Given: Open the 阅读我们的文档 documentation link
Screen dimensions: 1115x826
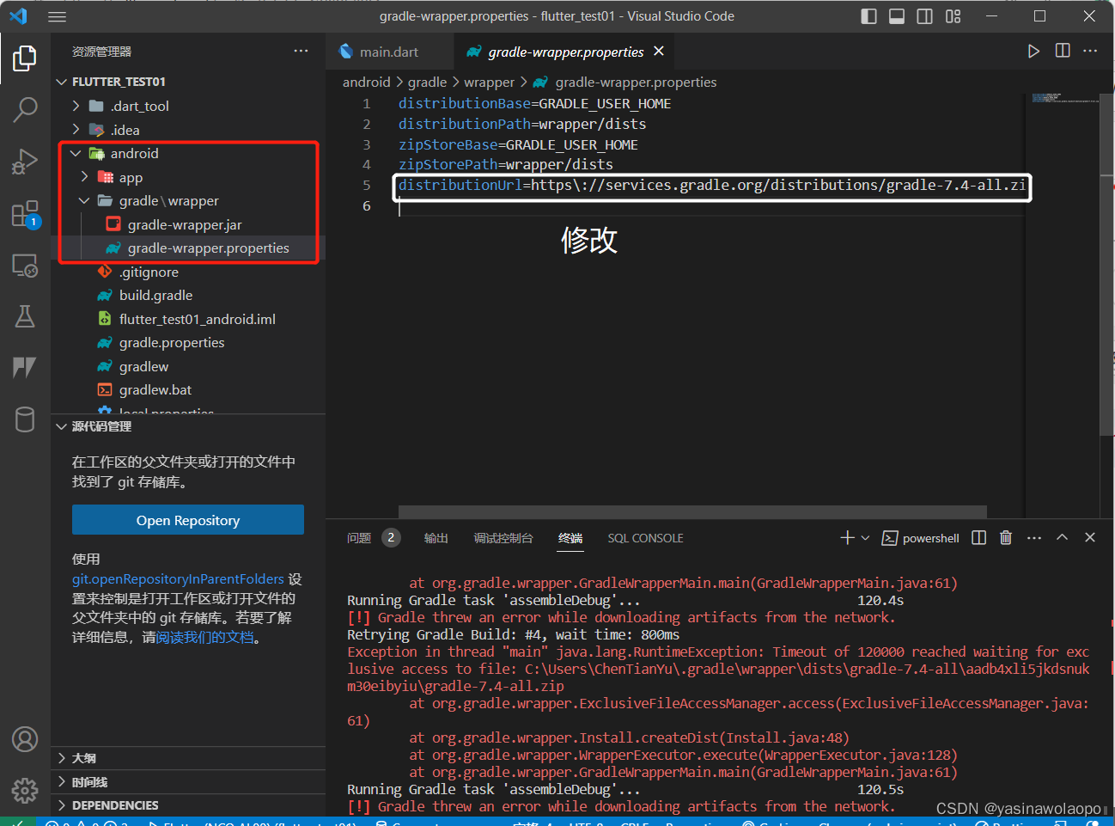Looking at the screenshot, I should 205,637.
